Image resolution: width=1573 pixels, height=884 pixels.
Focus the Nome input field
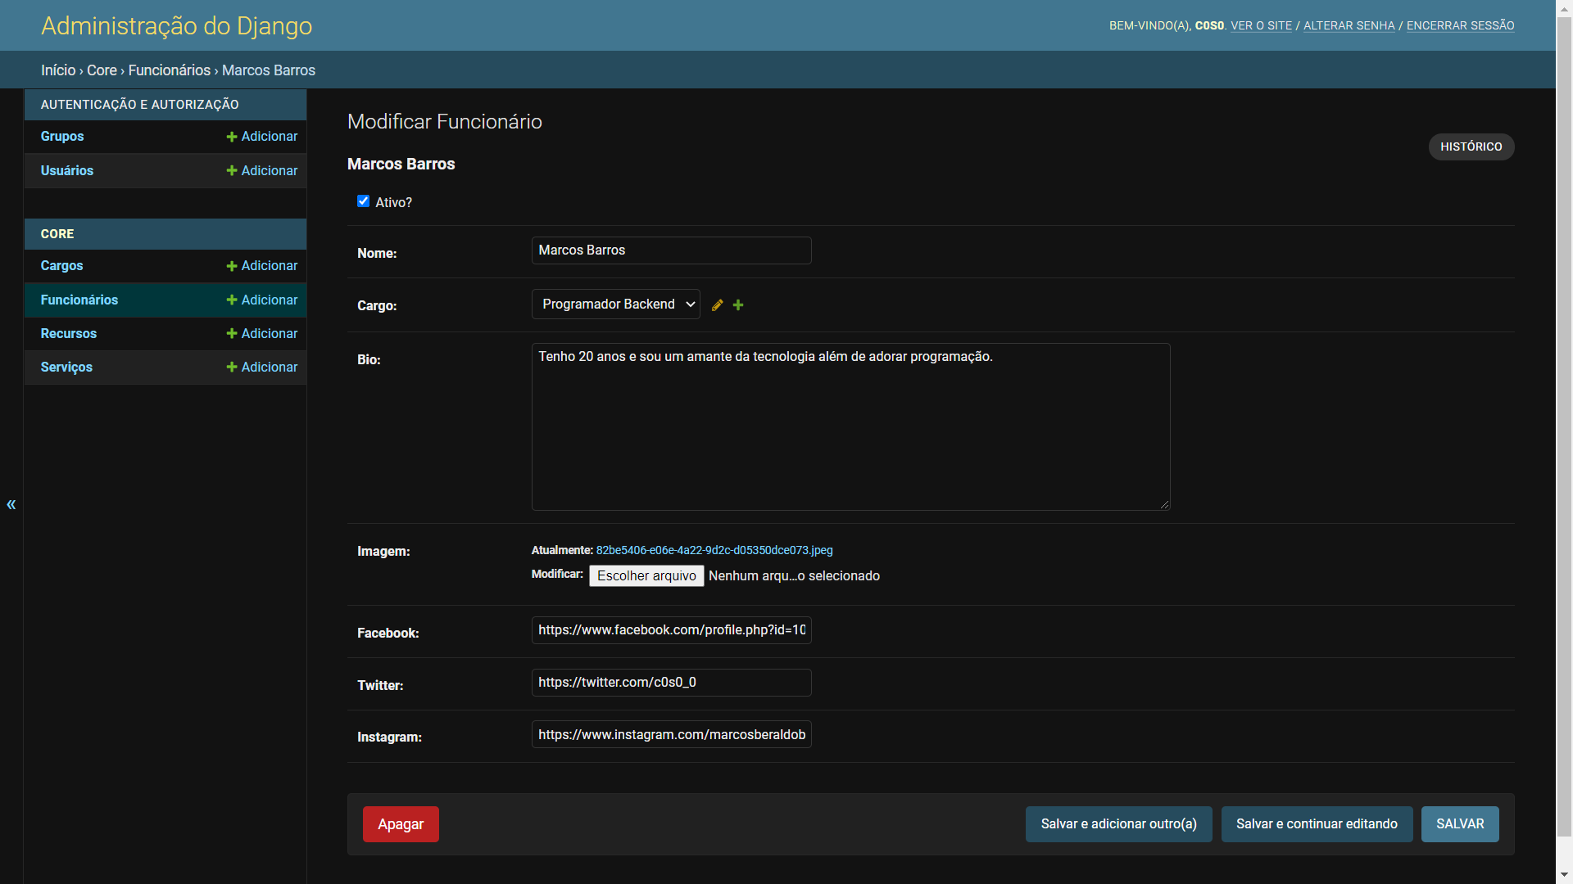[x=672, y=250]
